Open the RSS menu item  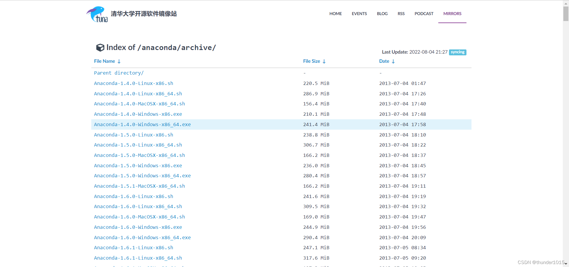coord(401,14)
